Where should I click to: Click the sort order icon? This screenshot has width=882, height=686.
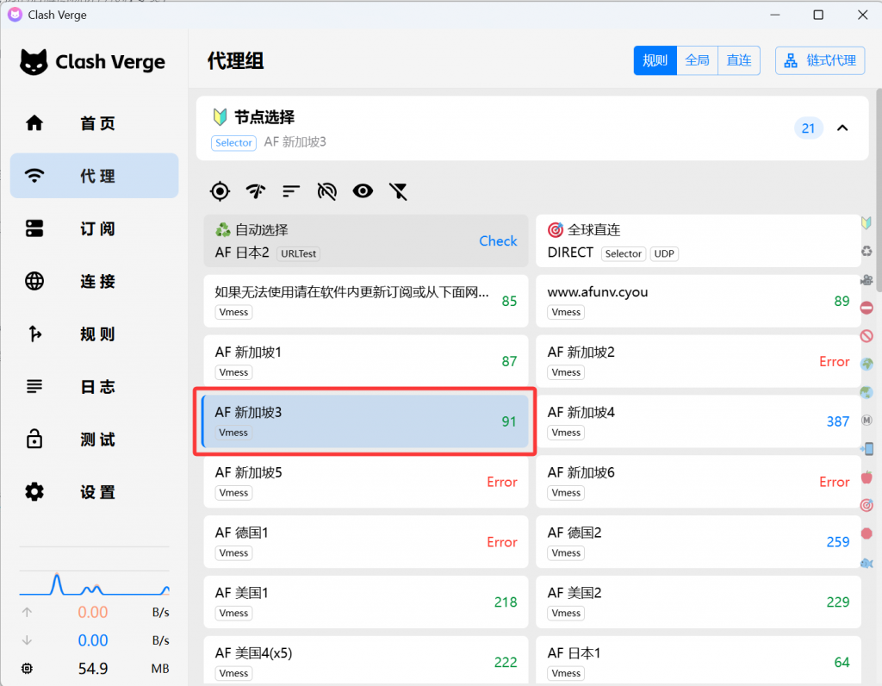pos(291,191)
